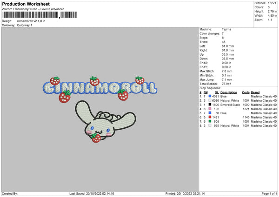Click the Stops value 8
Image resolution: width=279 pixels, height=197 pixels.
click(x=223, y=38)
